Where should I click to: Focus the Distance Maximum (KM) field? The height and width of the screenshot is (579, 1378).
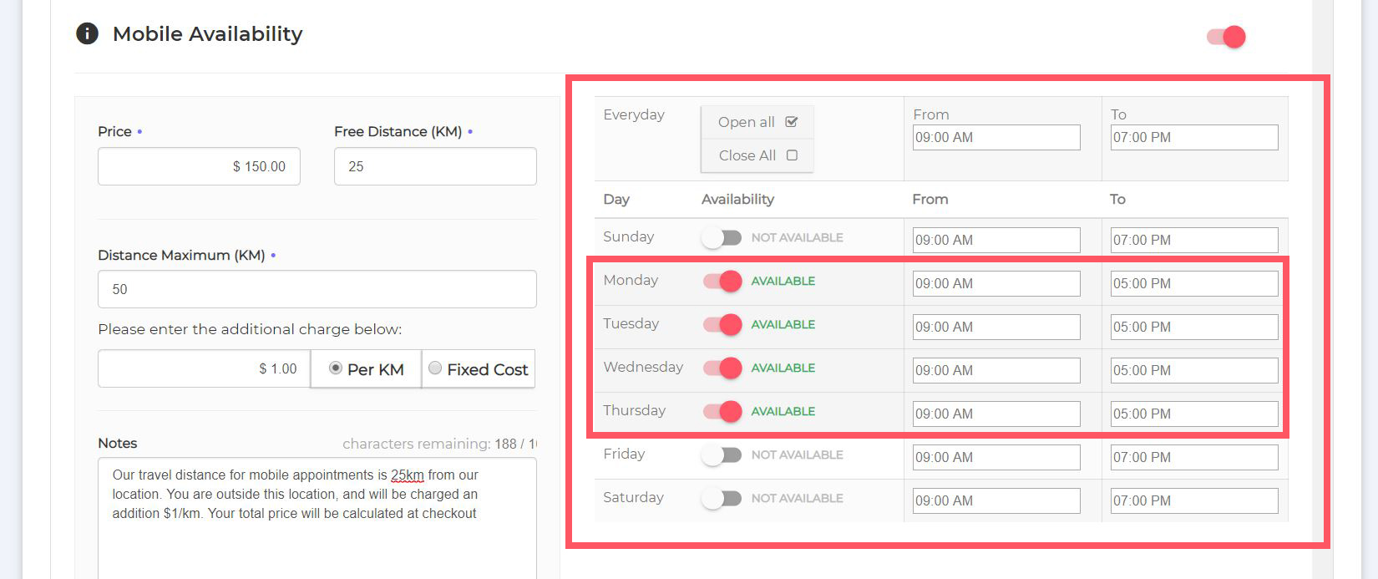click(317, 289)
